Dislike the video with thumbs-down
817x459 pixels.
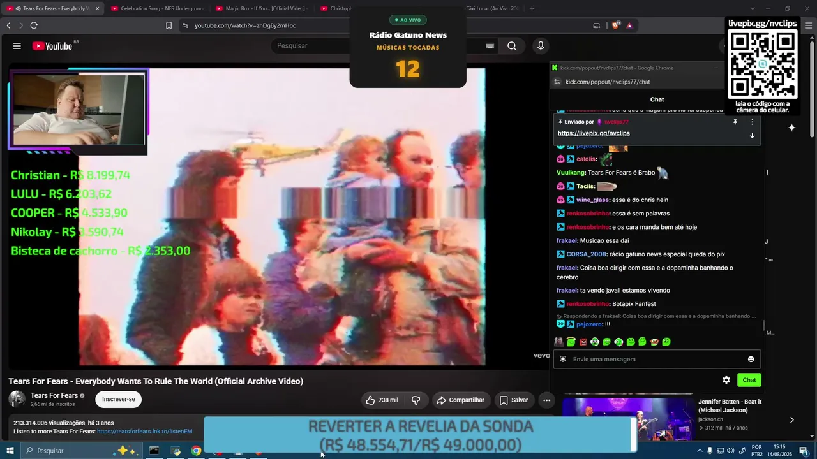416,400
